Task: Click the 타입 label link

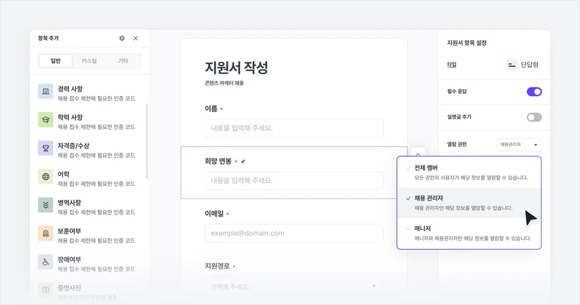Action: coord(452,65)
